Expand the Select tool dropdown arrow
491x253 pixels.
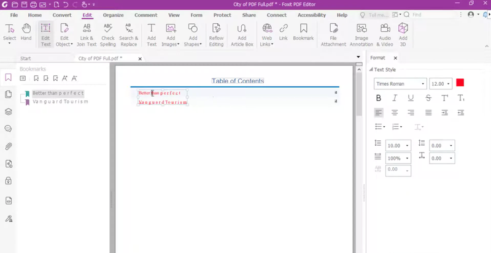click(9, 43)
